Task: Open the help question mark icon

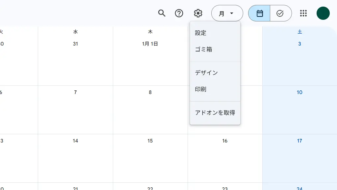Action: tap(179, 13)
